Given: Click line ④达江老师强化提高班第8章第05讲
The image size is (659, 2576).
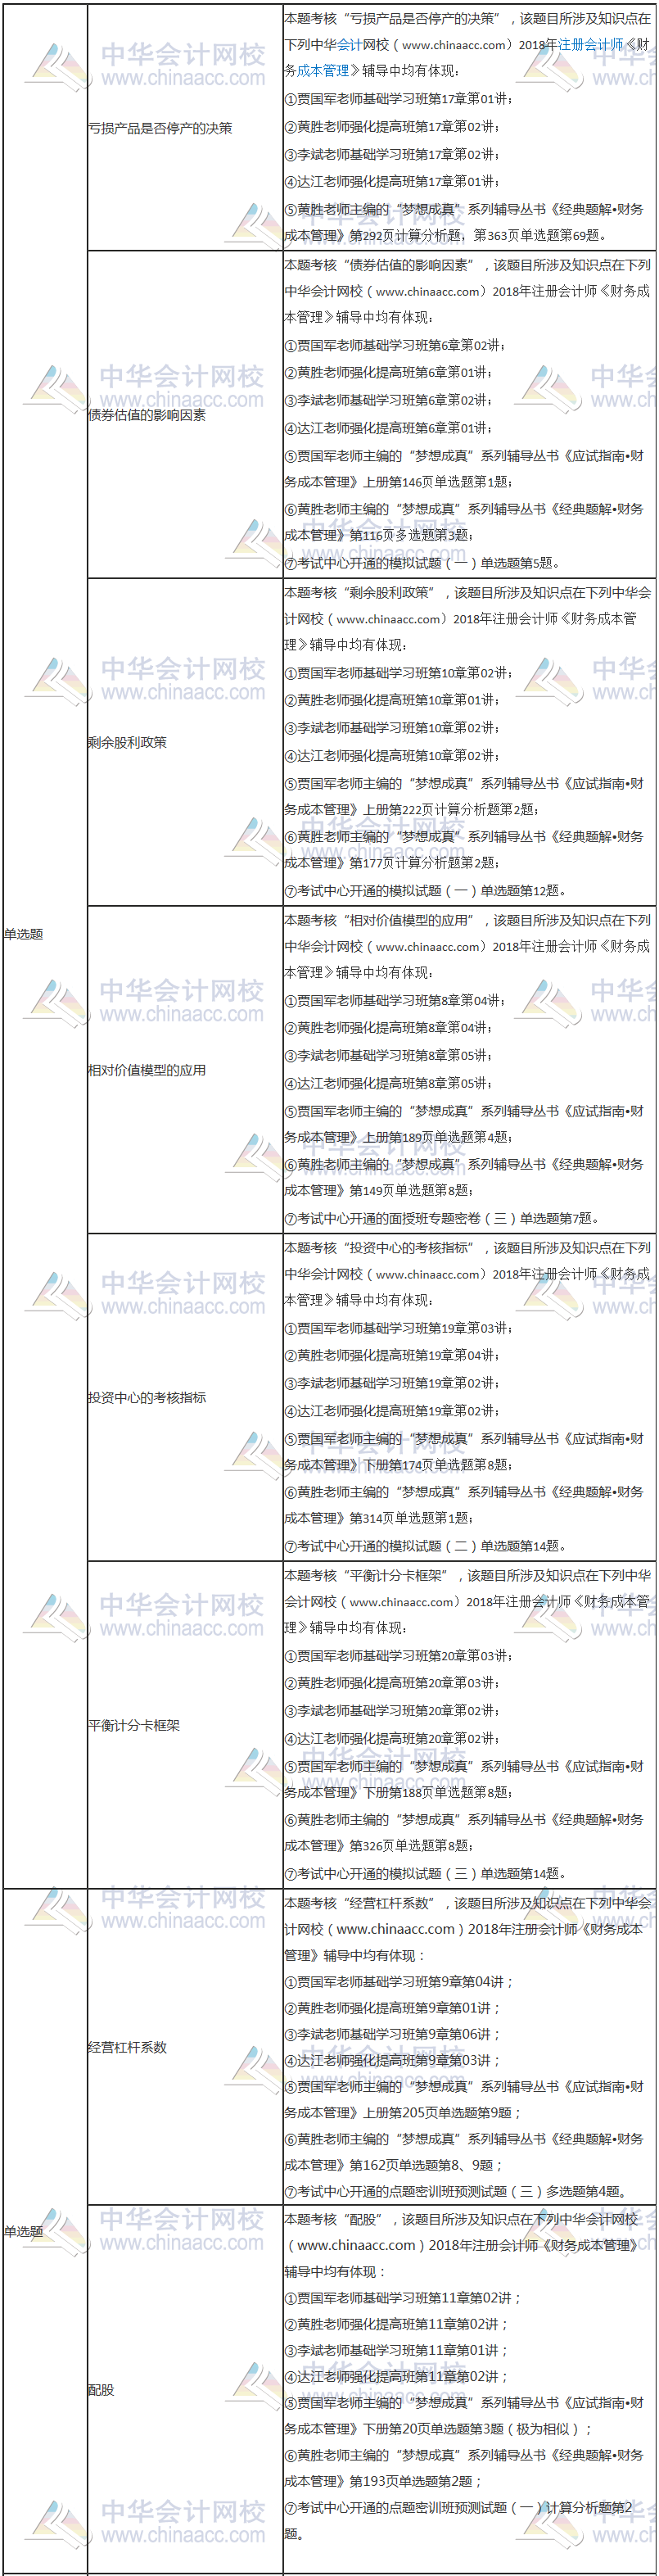Looking at the screenshot, I should (389, 1083).
